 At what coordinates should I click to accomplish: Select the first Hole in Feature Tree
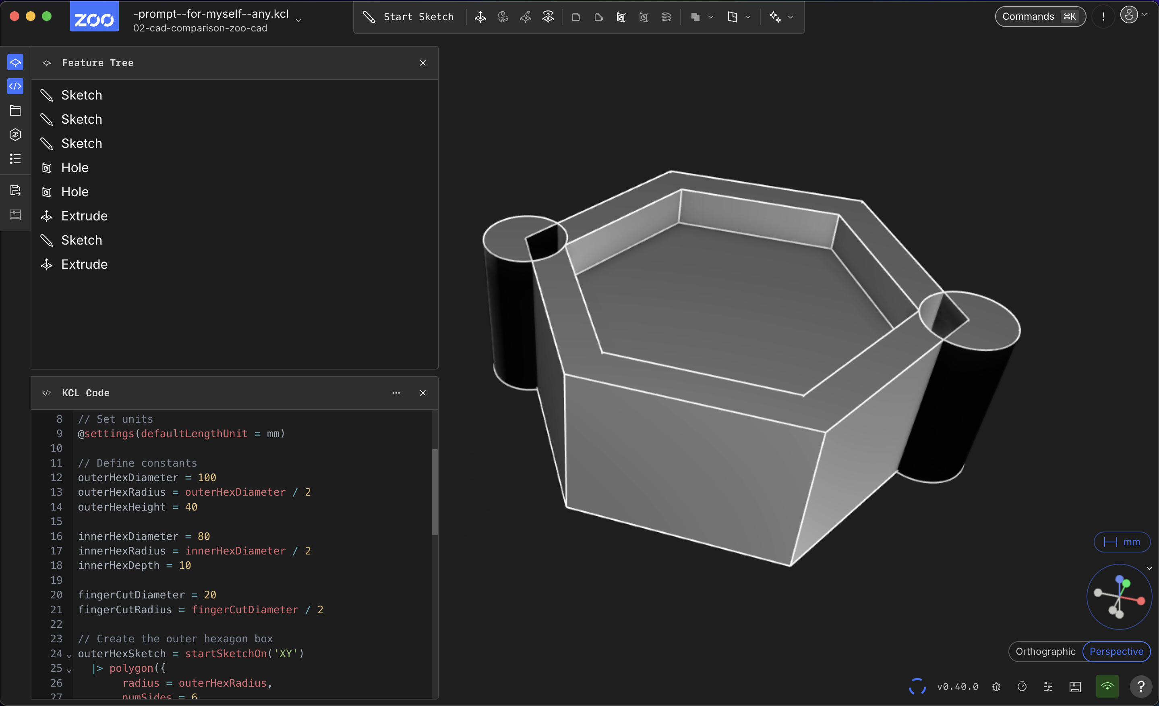tap(75, 168)
